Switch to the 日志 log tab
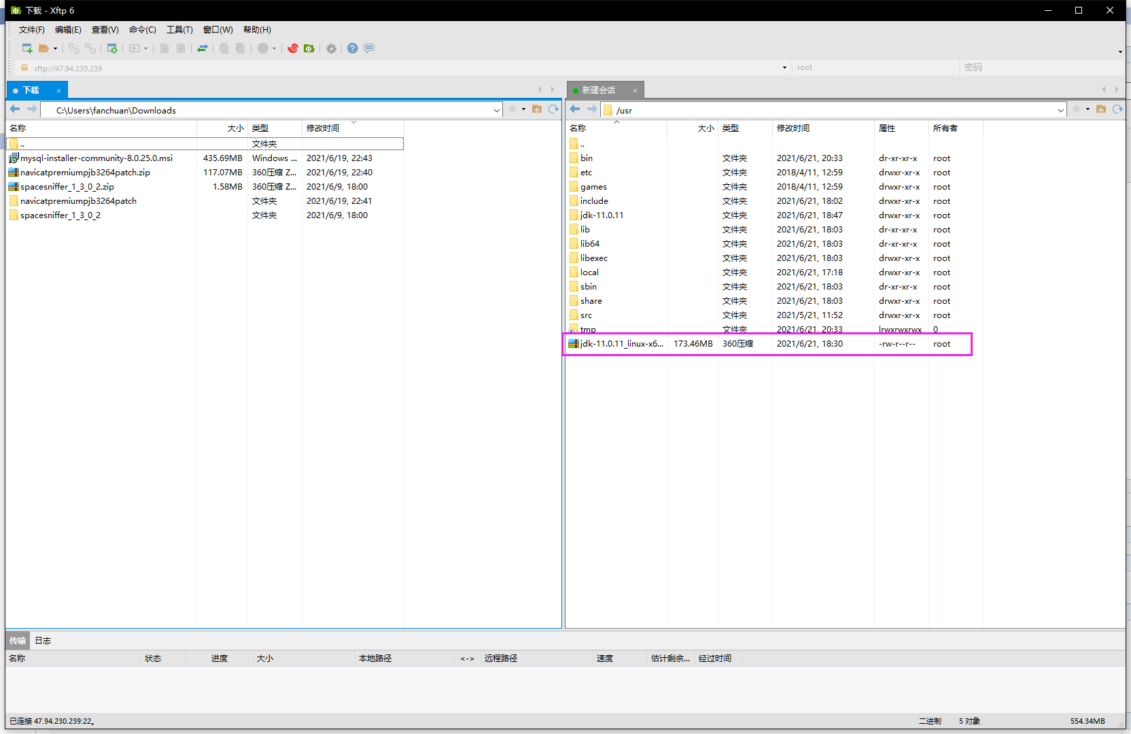 pos(43,641)
